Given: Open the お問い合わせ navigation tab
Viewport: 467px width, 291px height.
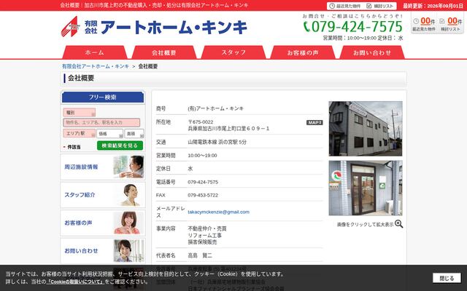Looking at the screenshot, I should coord(372,52).
